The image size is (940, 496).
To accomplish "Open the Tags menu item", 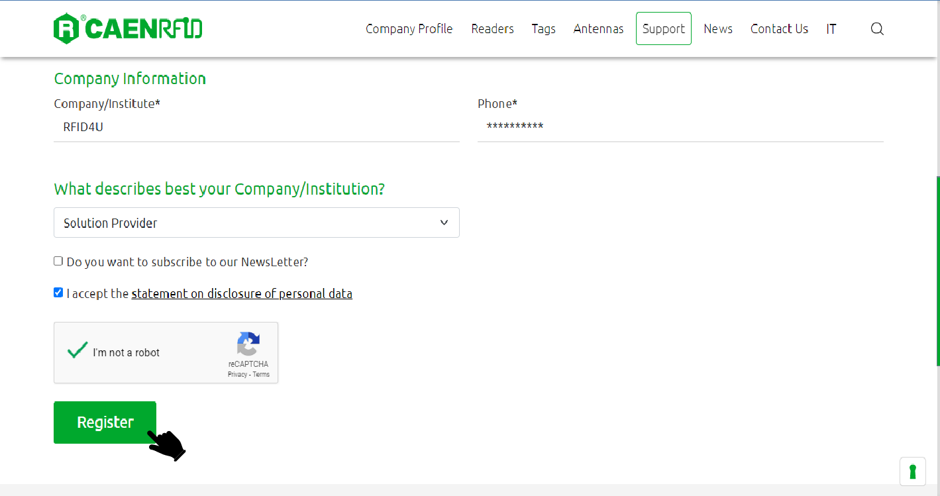I will tap(543, 28).
